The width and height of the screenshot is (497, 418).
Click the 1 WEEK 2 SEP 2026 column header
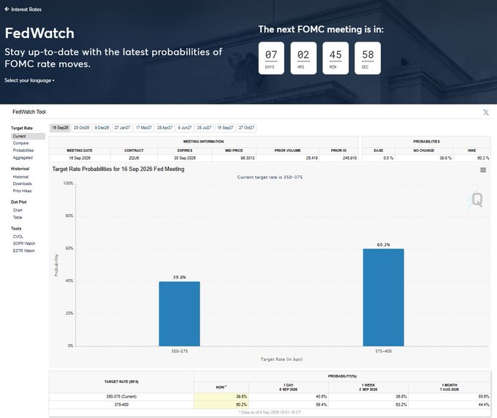point(368,387)
